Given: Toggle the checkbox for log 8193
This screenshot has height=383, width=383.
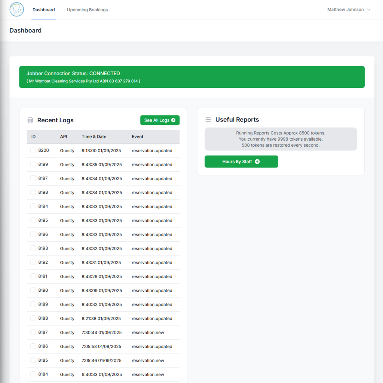Looking at the screenshot, I should (33, 248).
